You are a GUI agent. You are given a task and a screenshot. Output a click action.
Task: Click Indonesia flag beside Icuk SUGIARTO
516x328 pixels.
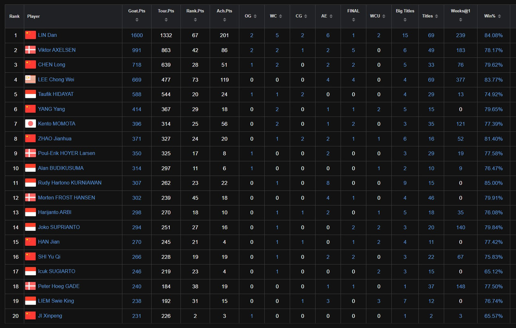pos(30,272)
